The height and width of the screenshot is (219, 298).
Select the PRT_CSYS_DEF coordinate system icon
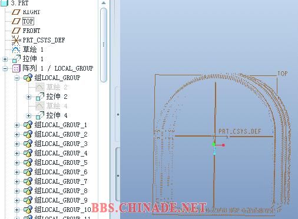pos(16,40)
